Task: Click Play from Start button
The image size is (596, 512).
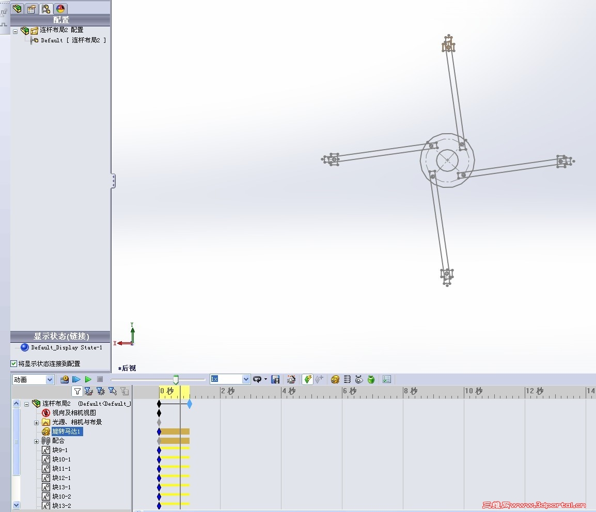Action: (76, 379)
